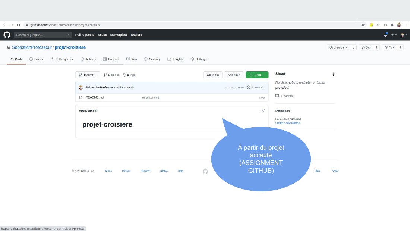Star the repository
Screen dimensions: 410x231
(366, 47)
